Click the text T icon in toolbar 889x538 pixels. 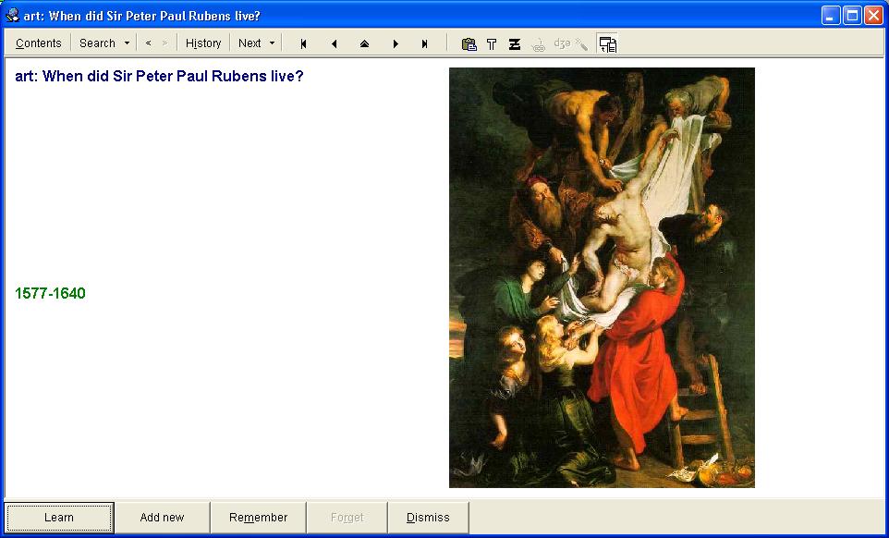[492, 43]
